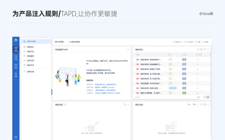Open more options on 我关注的 card
The width and height of the screenshot is (225, 140).
tap(208, 104)
